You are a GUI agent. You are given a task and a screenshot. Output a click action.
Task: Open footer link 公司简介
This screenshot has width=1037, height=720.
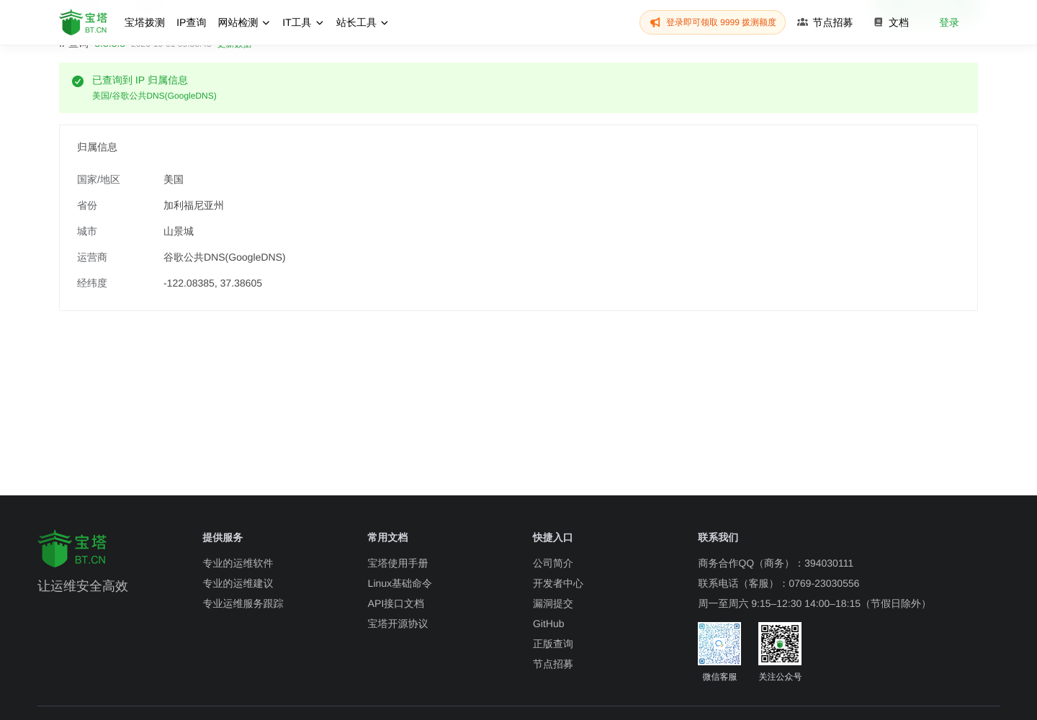click(553, 564)
